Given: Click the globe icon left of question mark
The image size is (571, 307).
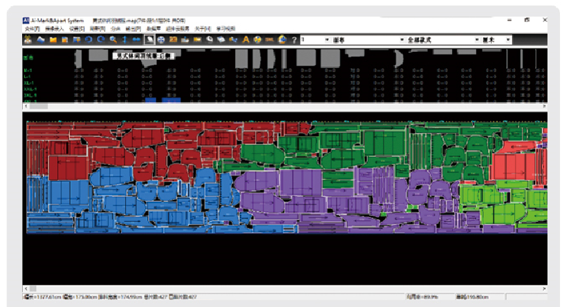Looking at the screenshot, I should pos(282,40).
